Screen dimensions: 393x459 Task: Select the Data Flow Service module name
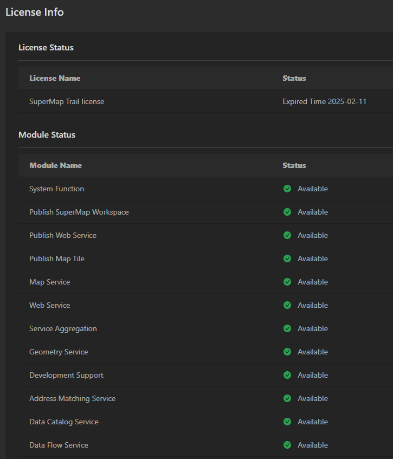pos(59,445)
